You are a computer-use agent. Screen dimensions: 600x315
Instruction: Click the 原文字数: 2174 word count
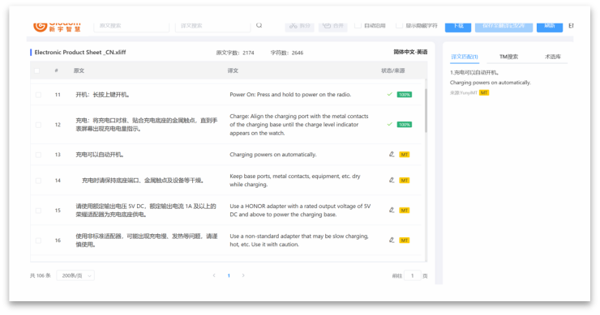pos(235,53)
